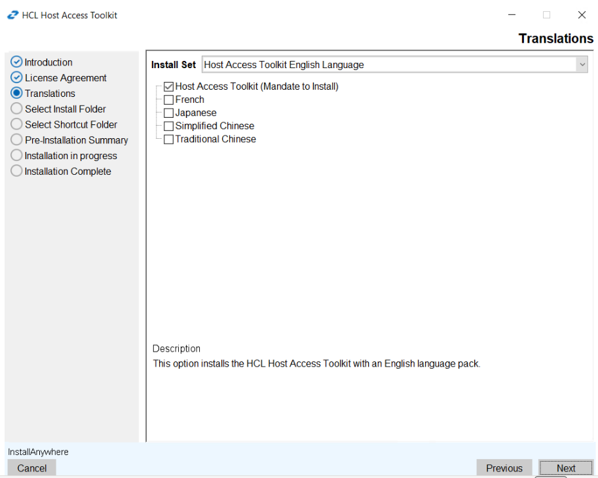This screenshot has width=598, height=478.
Task: Click the Introduction step checkmark icon
Action: click(16, 62)
